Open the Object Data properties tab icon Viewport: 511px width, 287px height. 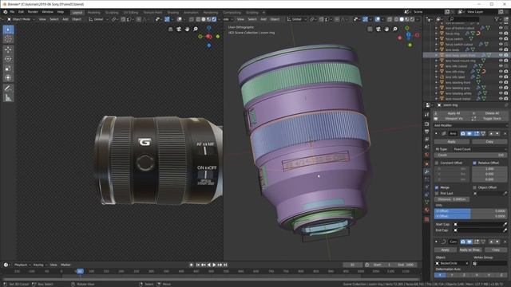(426, 202)
